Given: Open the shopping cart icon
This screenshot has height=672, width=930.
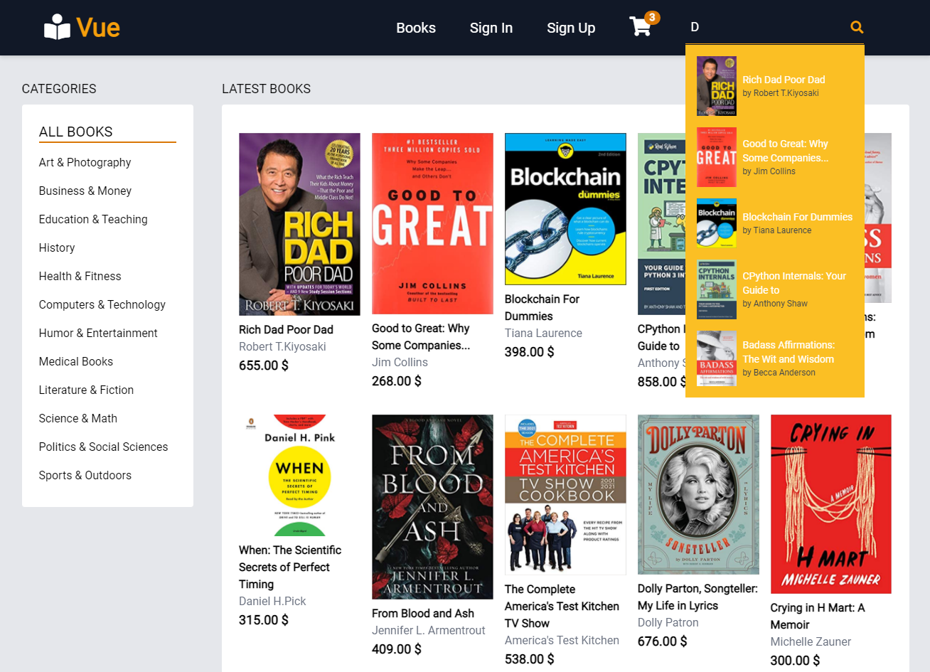Looking at the screenshot, I should coord(641,27).
